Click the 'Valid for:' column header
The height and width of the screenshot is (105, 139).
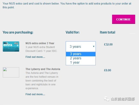(x=73, y=32)
